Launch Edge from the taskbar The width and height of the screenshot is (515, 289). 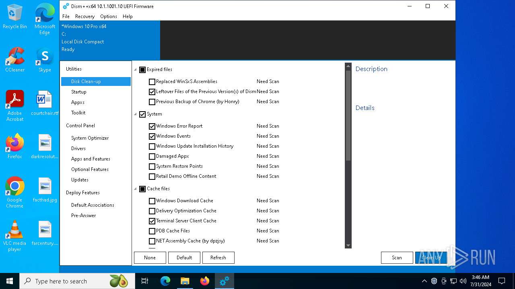[165, 281]
